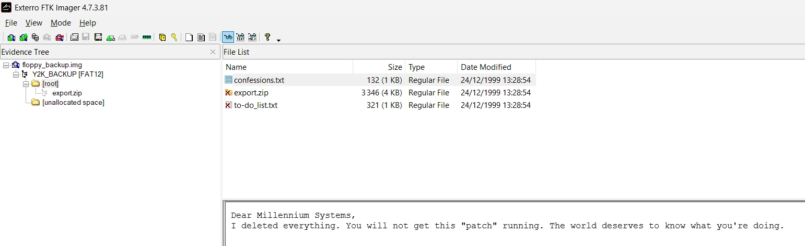Screen dimensions: 805x246
Task: Open the Mode menu
Action: click(x=61, y=23)
